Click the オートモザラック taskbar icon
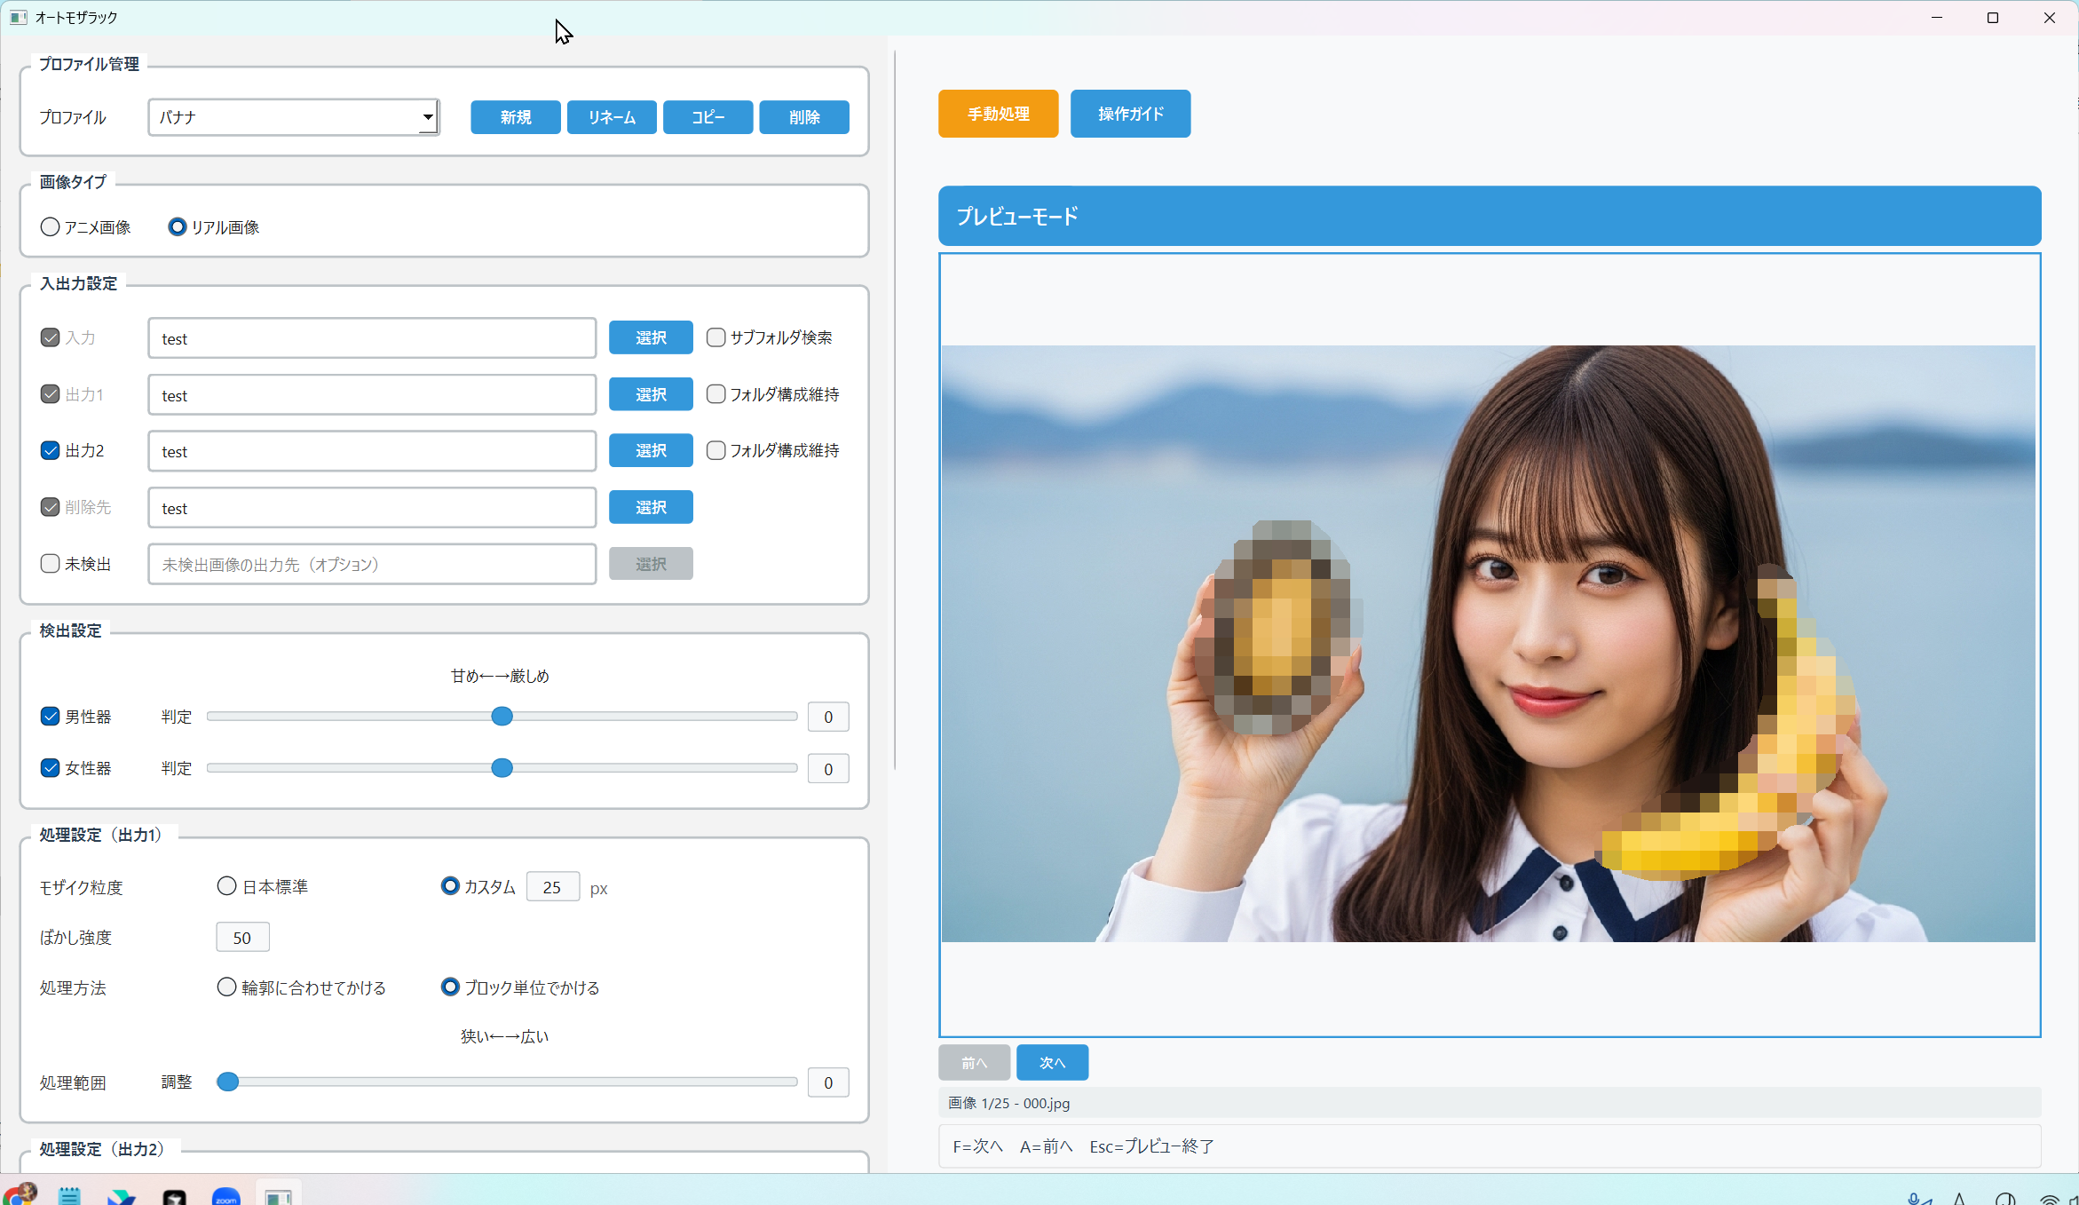Screen dimensions: 2079x1205 279,1196
